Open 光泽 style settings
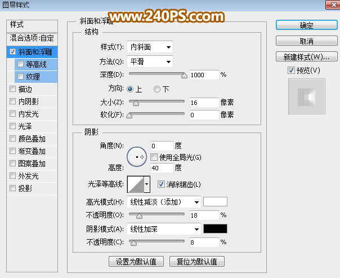The image size is (340, 278). click(25, 126)
